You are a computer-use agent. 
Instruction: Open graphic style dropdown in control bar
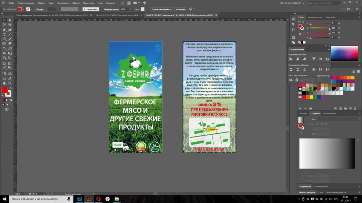tap(146, 9)
